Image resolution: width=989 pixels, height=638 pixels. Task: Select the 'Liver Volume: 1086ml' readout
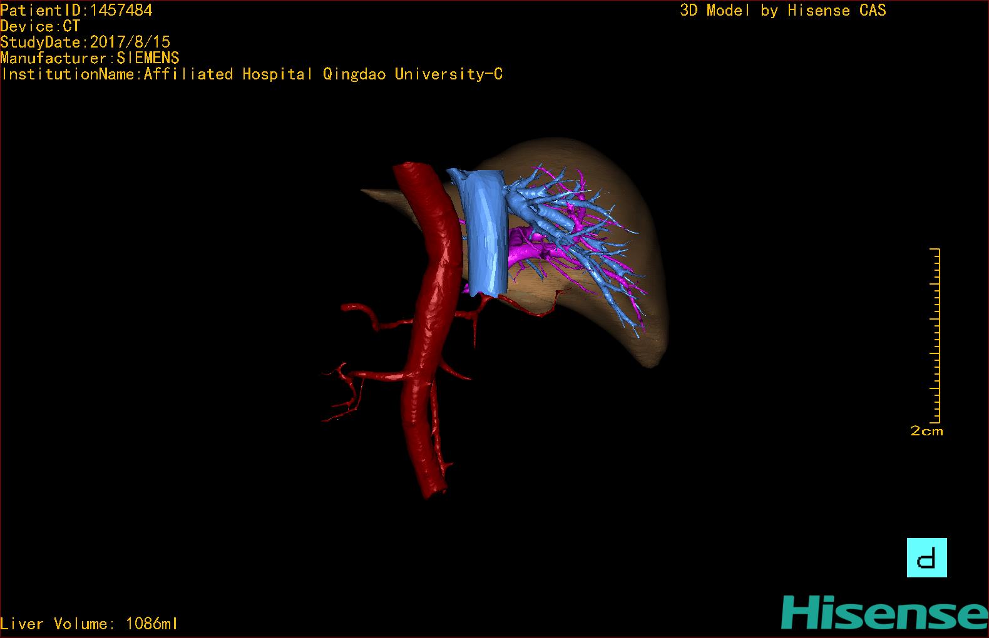89,624
